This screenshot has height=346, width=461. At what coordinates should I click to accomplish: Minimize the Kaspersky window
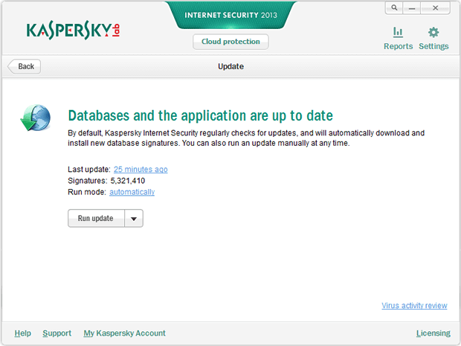412,8
